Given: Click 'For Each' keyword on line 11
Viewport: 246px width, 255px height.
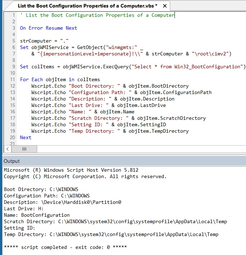Looking at the screenshot, I should [x=31, y=79].
